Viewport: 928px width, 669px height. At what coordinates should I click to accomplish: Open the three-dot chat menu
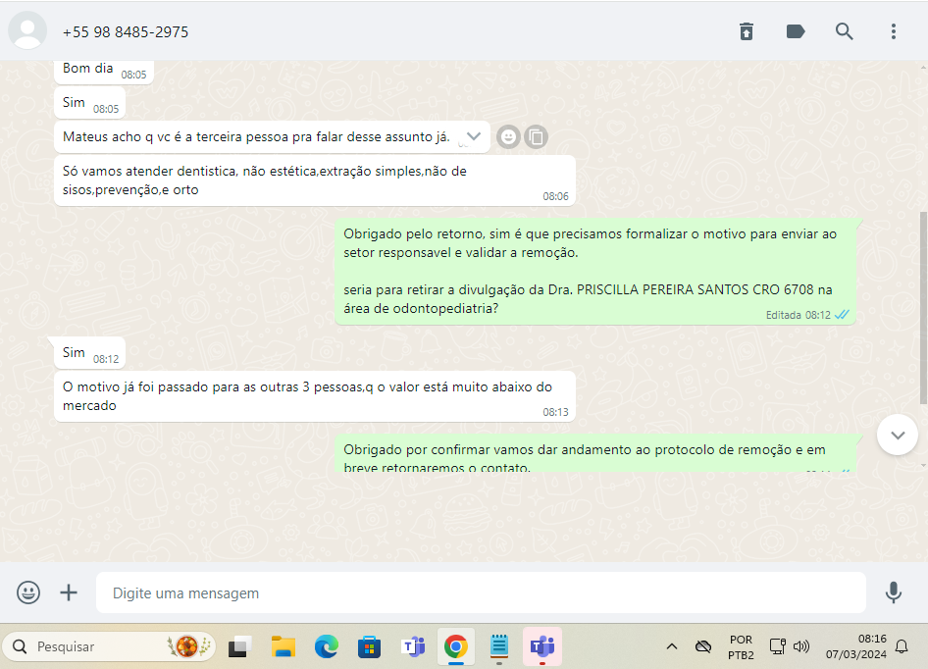pos(894,31)
